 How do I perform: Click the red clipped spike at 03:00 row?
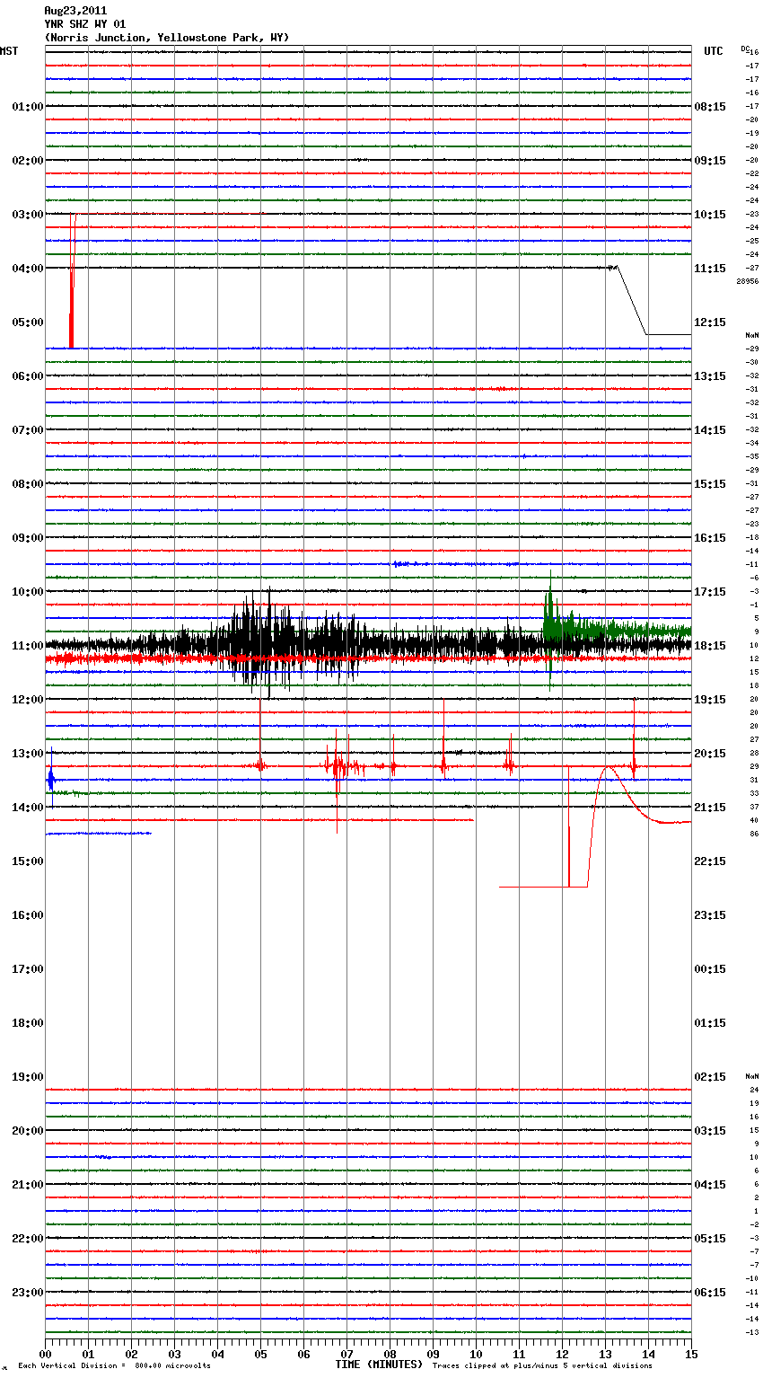72,280
